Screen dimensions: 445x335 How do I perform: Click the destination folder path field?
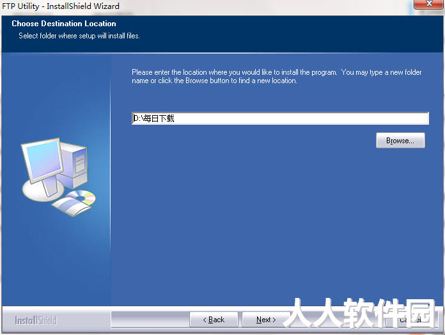(280, 118)
